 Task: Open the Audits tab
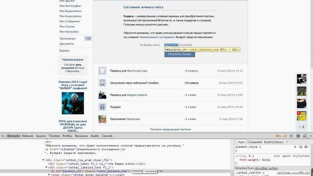coord(95,136)
